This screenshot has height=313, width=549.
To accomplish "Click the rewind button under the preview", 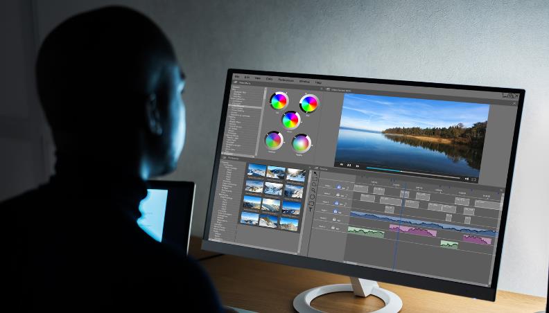I will coord(341,164).
